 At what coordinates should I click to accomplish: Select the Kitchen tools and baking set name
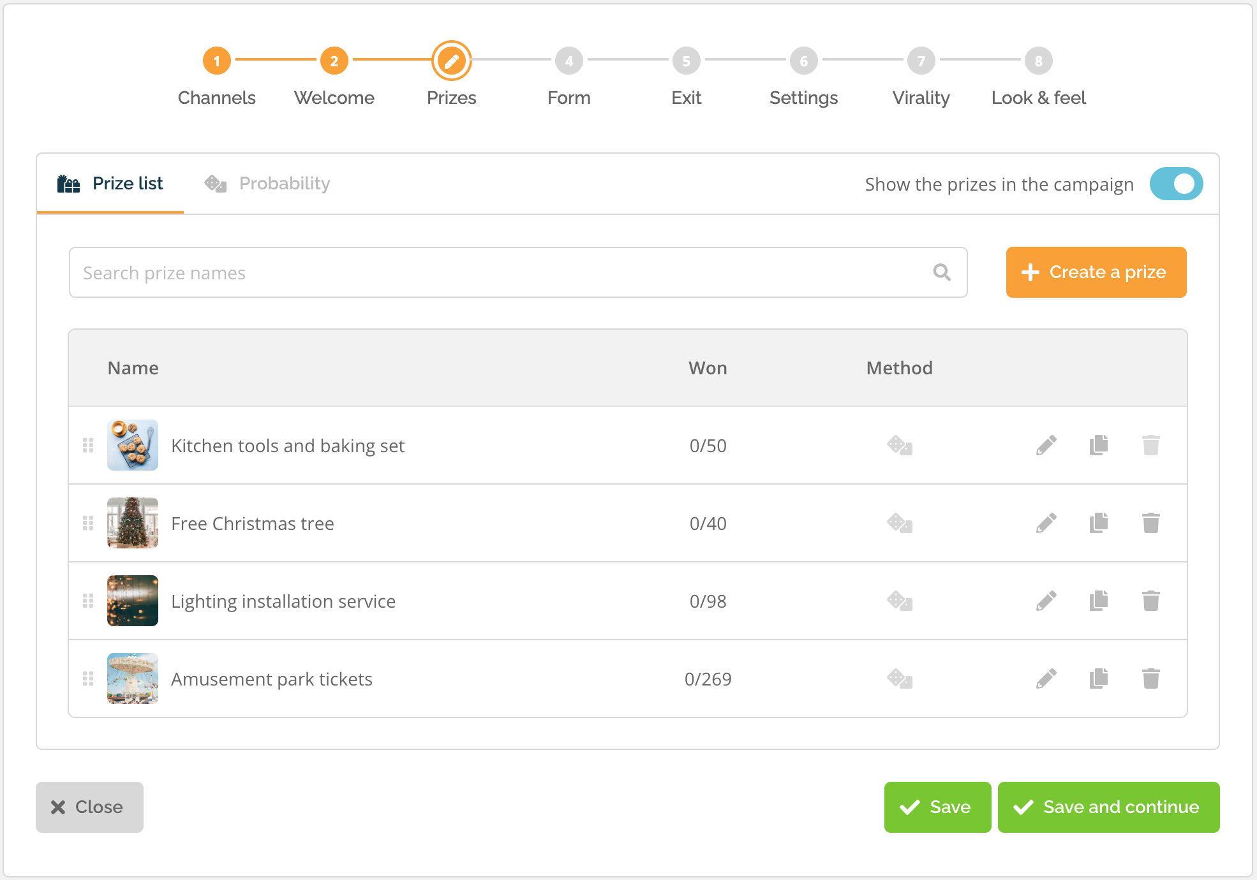[x=288, y=446]
